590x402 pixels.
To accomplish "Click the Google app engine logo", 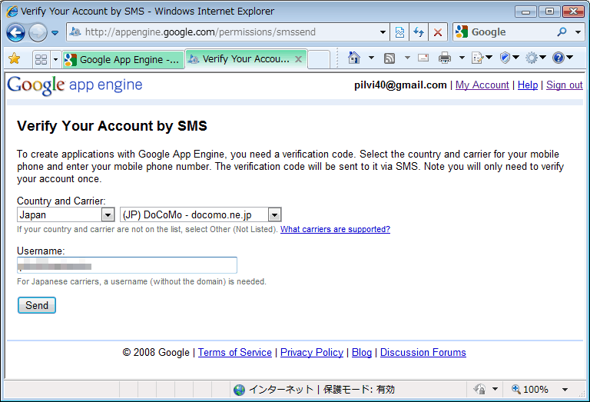I will click(75, 85).
